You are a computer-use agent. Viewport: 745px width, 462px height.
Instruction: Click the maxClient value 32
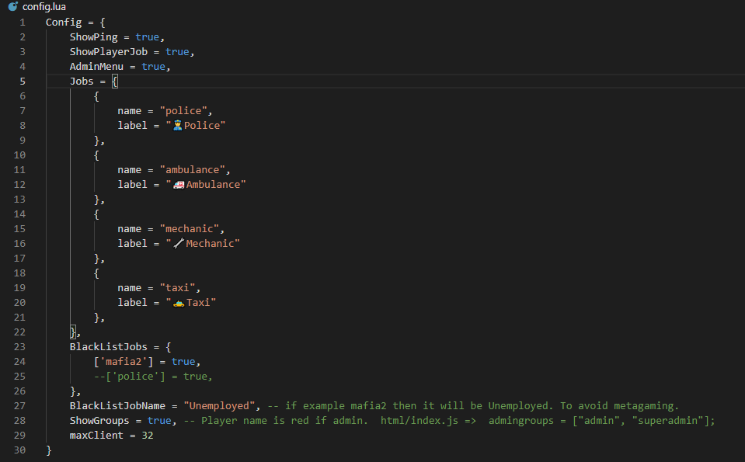click(148, 436)
